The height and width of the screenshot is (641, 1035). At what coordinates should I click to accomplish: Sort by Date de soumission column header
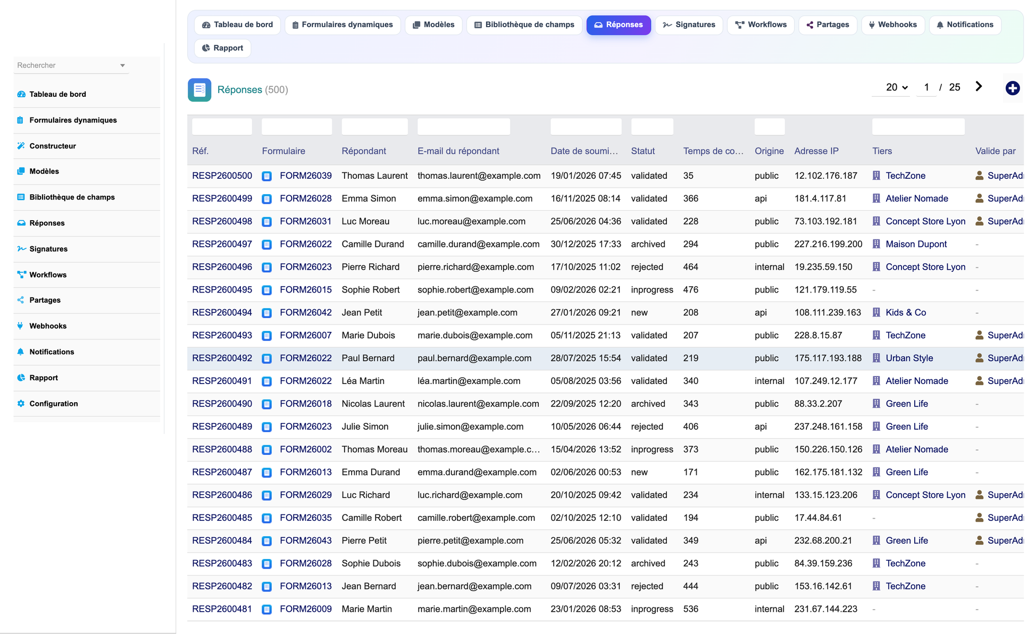(584, 151)
